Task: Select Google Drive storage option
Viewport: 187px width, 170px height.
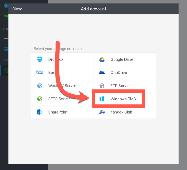Action: [125, 59]
